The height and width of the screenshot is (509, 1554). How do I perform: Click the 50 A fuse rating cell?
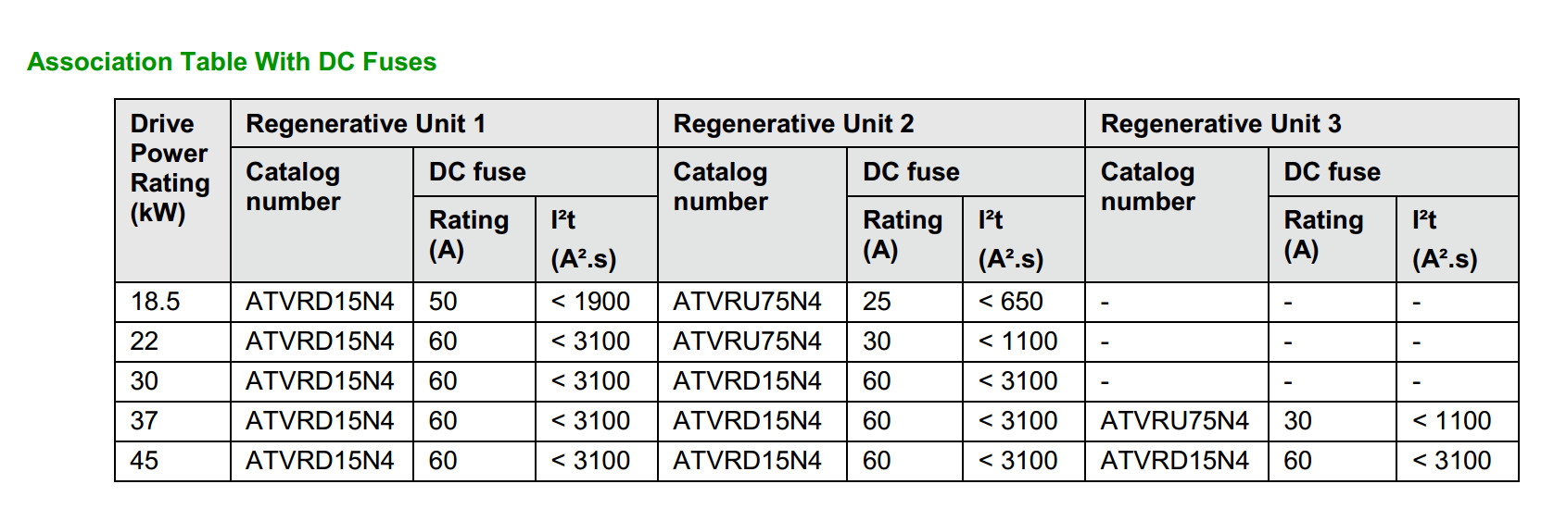click(x=474, y=302)
